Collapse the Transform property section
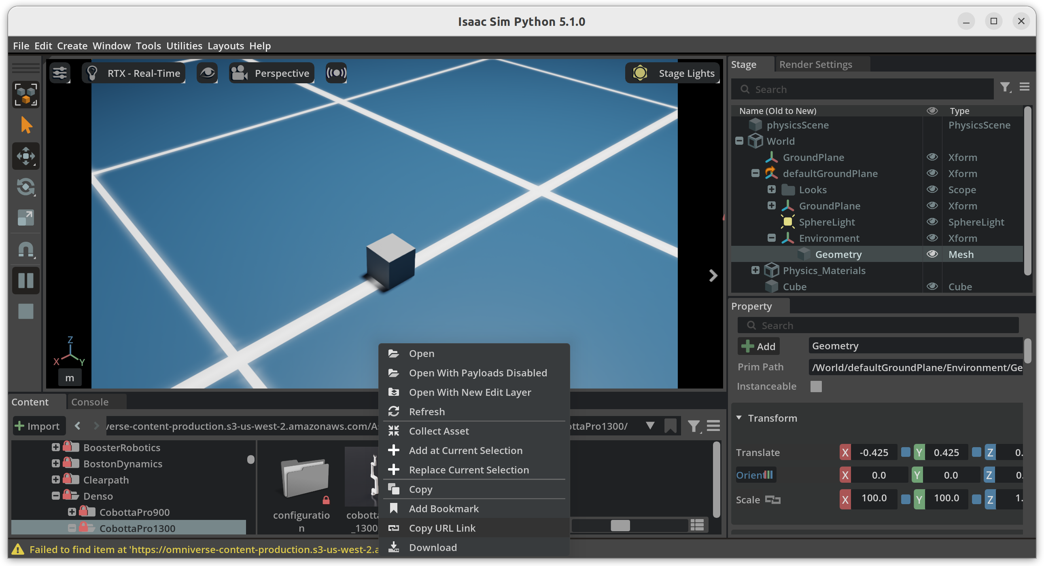Image resolution: width=1044 pixels, height=566 pixels. 739,418
